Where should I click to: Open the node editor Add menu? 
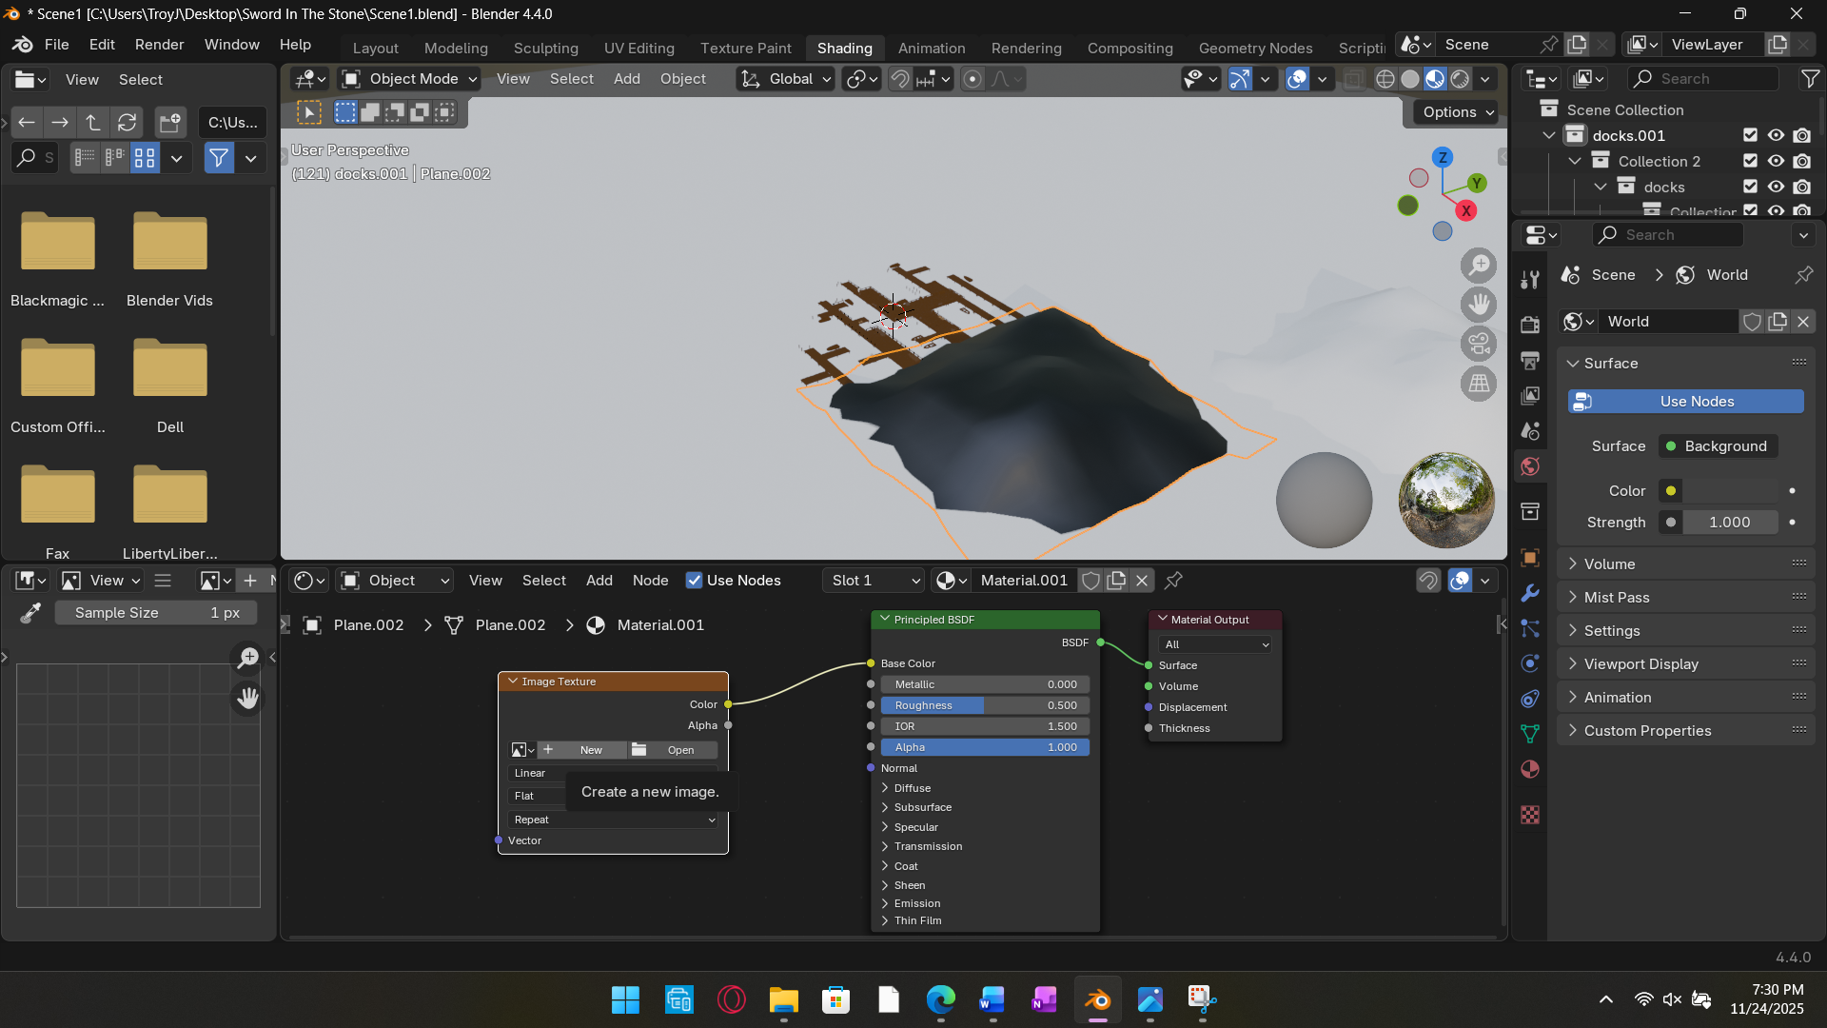[x=599, y=580]
